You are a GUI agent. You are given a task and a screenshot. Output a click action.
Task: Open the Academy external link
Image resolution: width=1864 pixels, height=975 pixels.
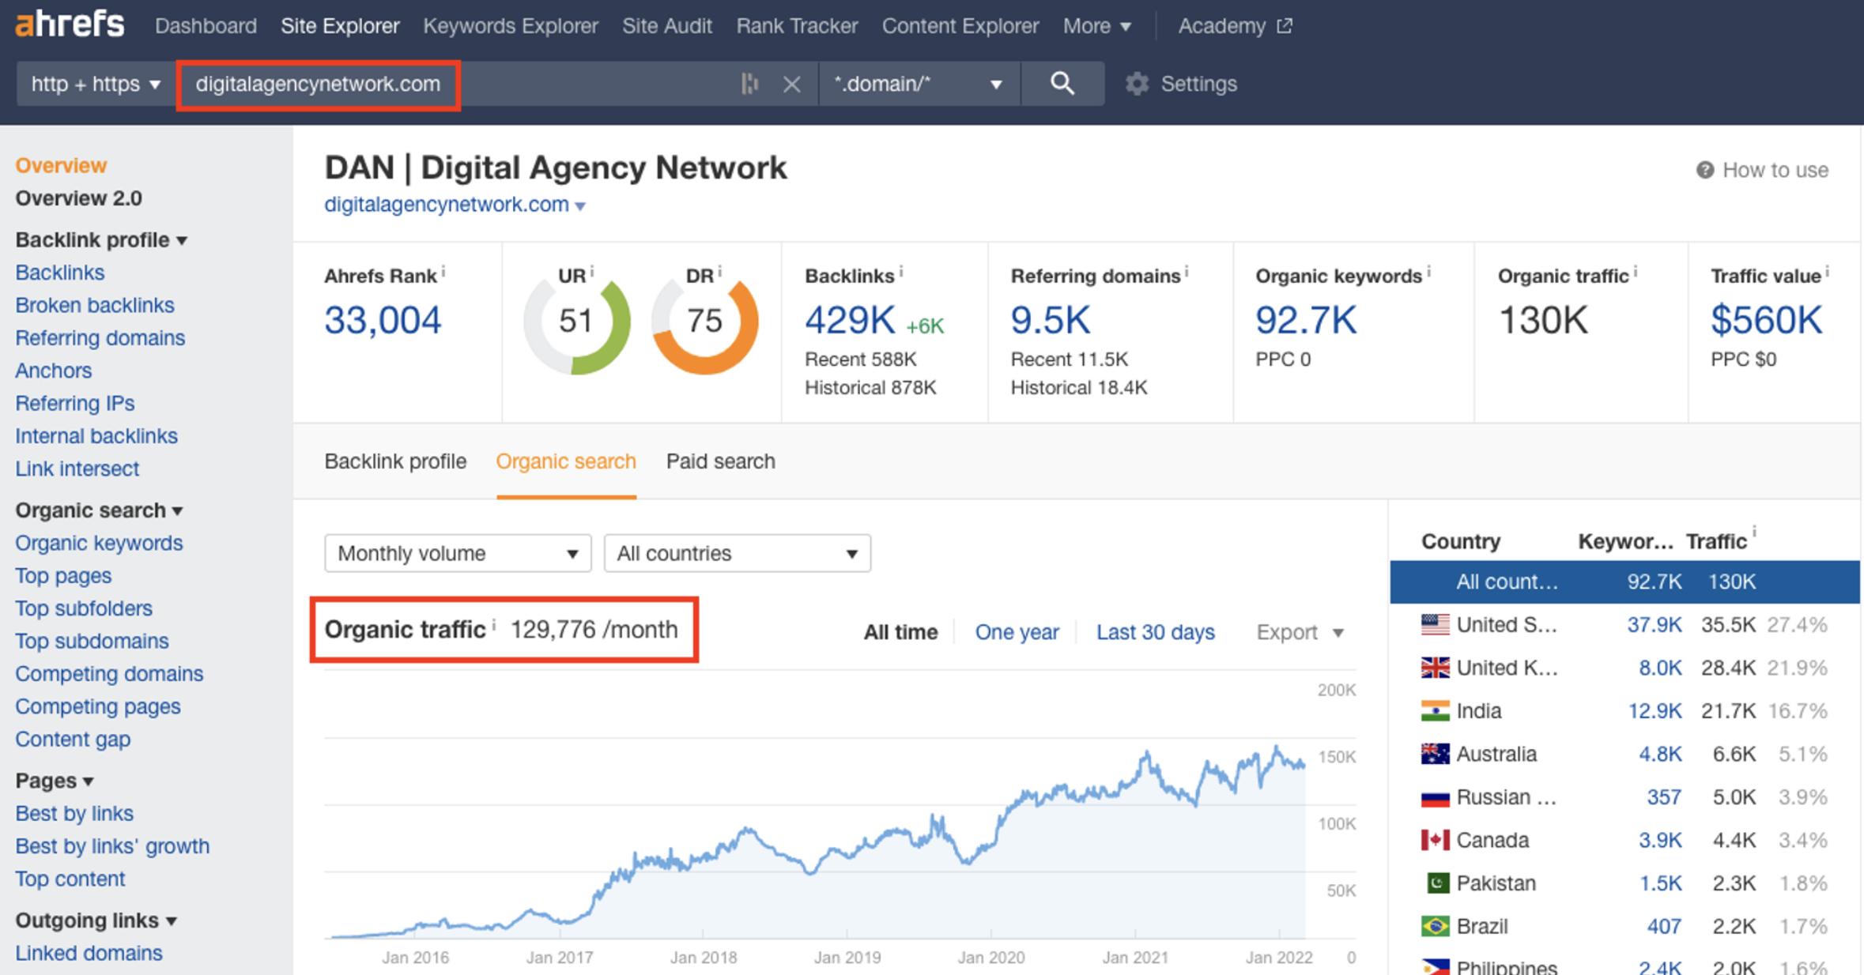(1235, 26)
